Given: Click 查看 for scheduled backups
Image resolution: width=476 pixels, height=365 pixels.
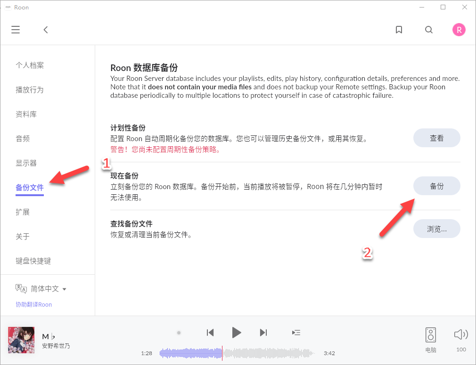Looking at the screenshot, I should [x=436, y=138].
